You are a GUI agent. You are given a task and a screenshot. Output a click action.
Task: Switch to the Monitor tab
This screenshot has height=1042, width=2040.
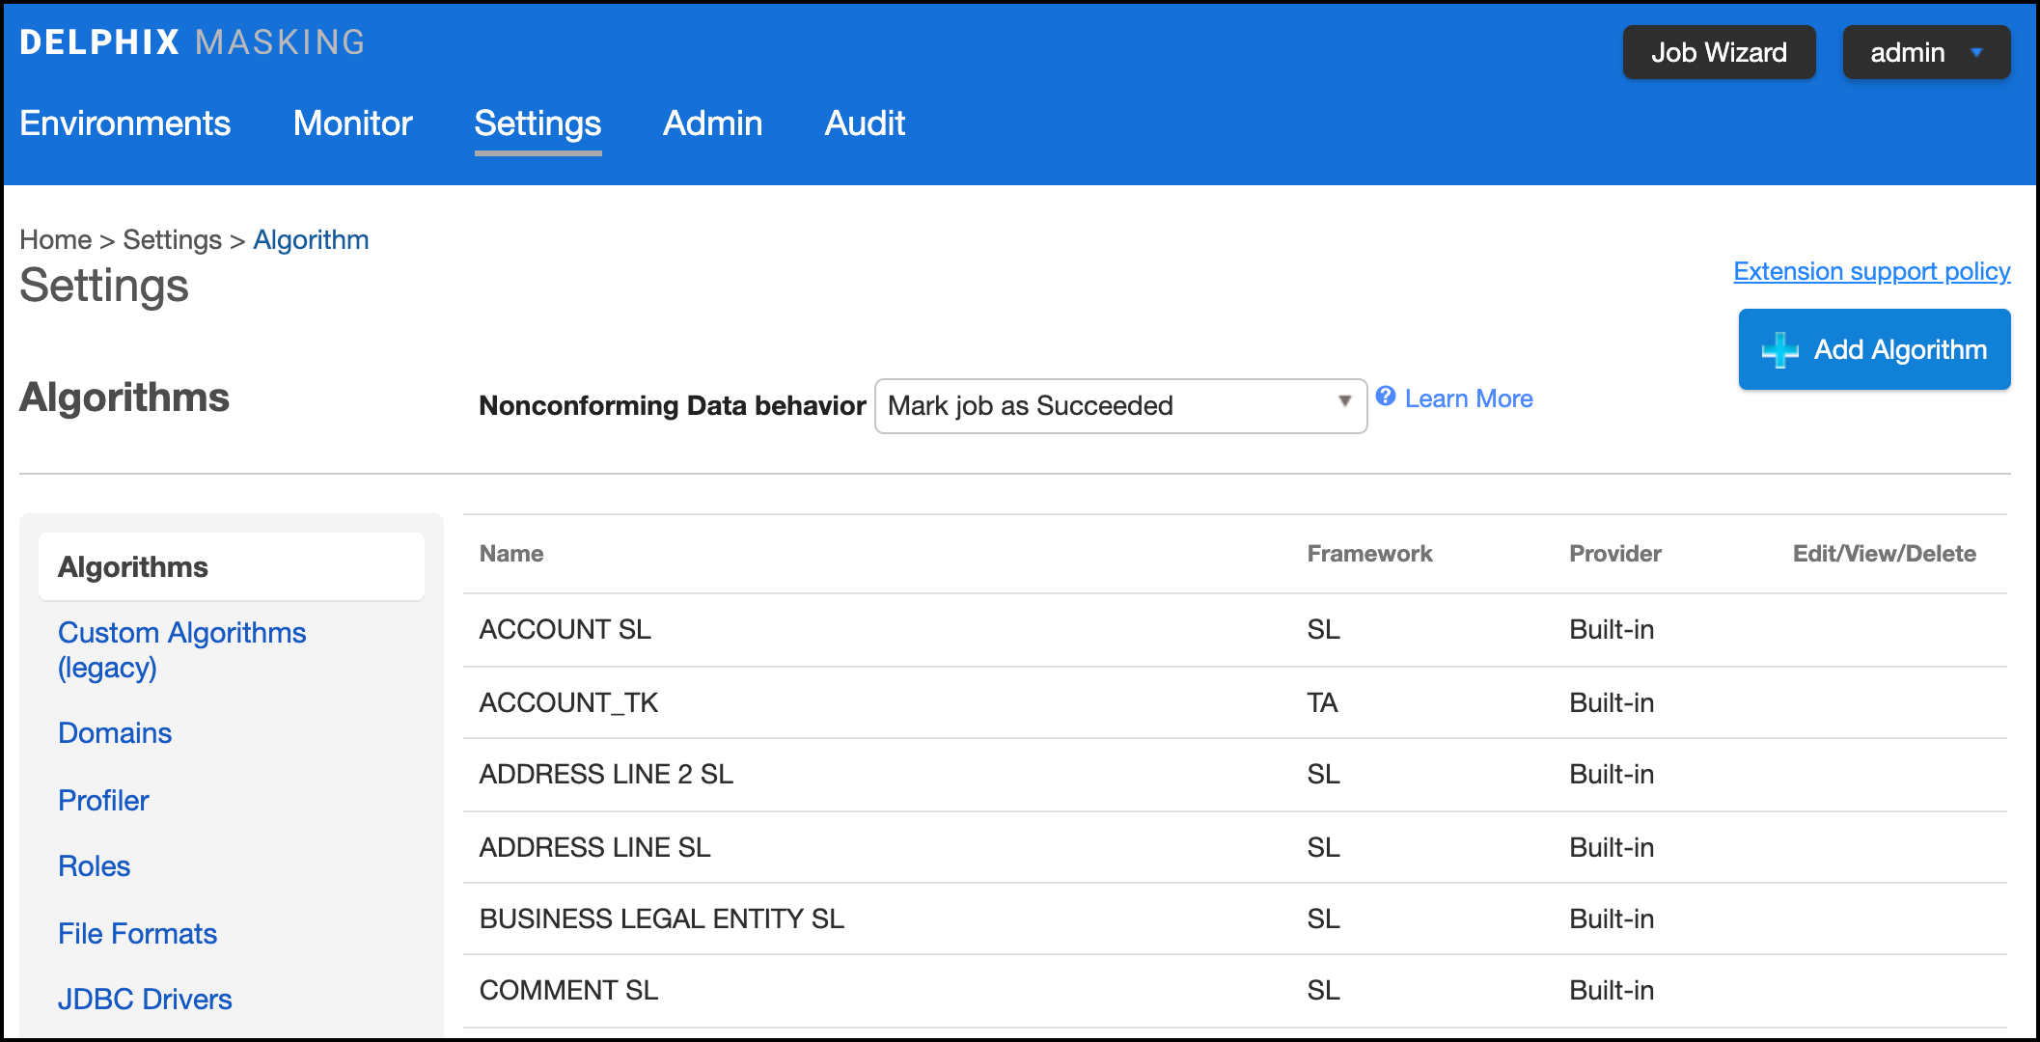click(352, 123)
